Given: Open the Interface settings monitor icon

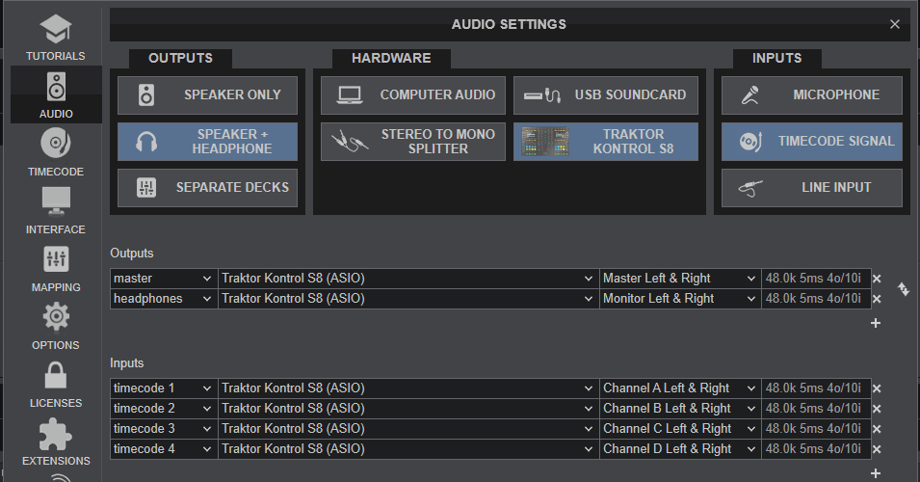Looking at the screenshot, I should click(55, 209).
